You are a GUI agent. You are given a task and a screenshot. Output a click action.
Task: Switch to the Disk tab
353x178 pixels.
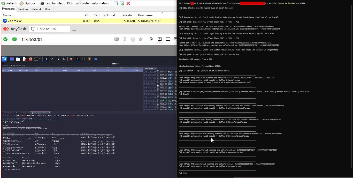(48, 9)
